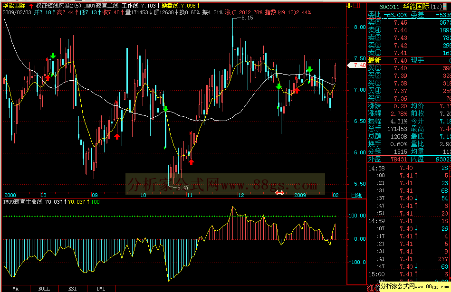451x292 pixels.
Task: Click the 7.40 current price tag on axis
Action: click(357, 65)
